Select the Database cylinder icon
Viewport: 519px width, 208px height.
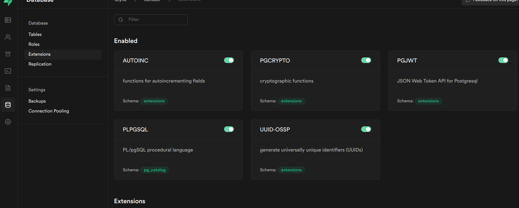point(8,105)
